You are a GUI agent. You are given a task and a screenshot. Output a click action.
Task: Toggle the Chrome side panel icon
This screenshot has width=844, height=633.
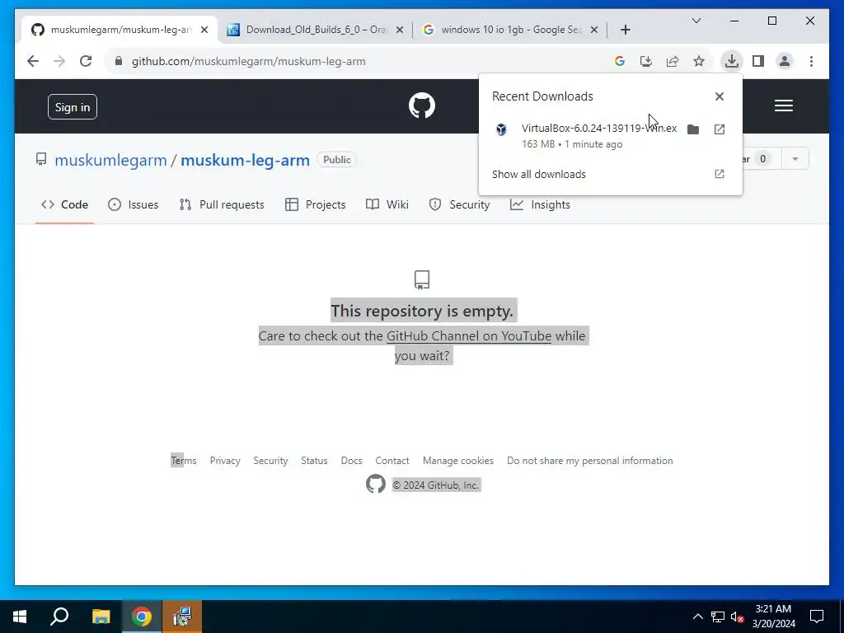pyautogui.click(x=758, y=61)
